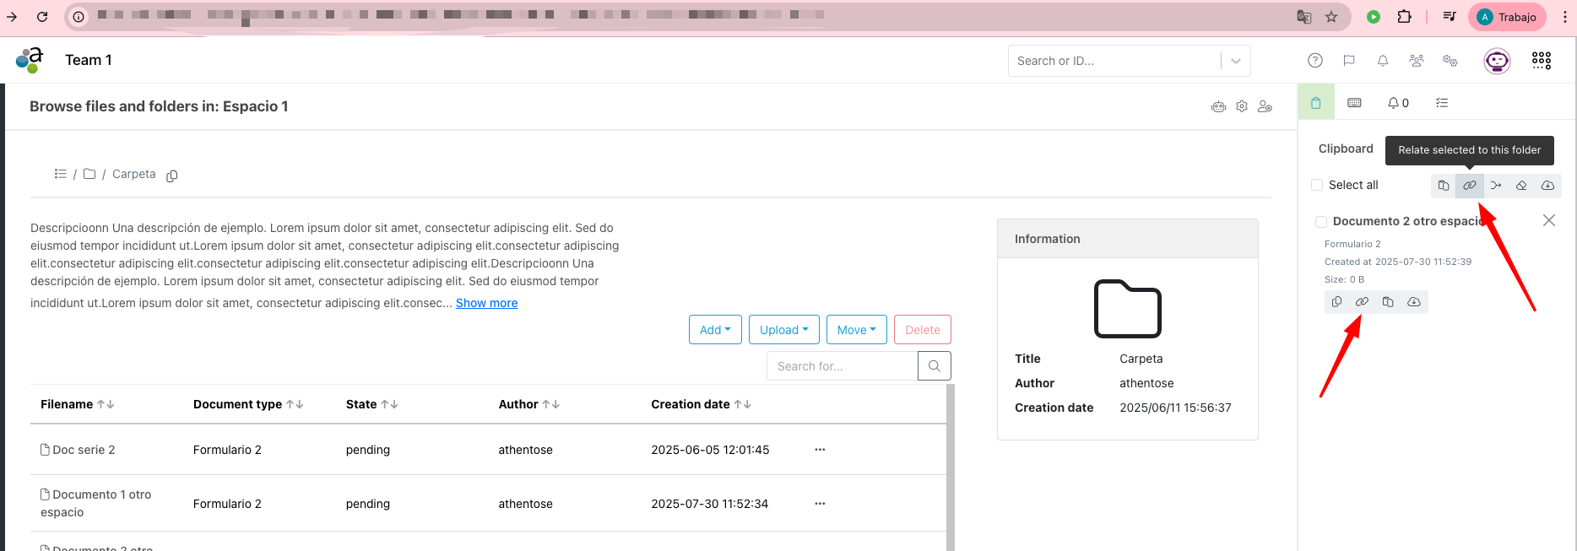Click the clipboard eraser clear icon
The image size is (1577, 551).
[x=1521, y=186]
